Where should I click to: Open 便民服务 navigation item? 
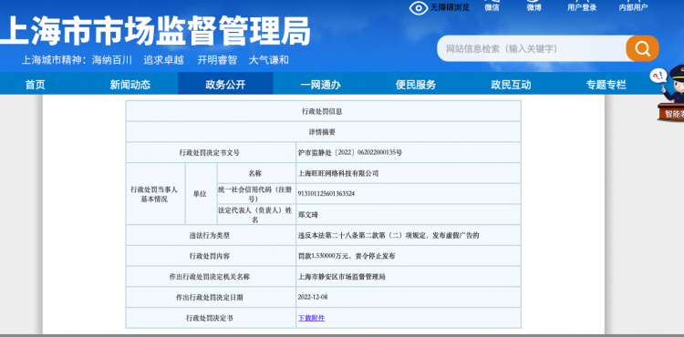(x=416, y=85)
